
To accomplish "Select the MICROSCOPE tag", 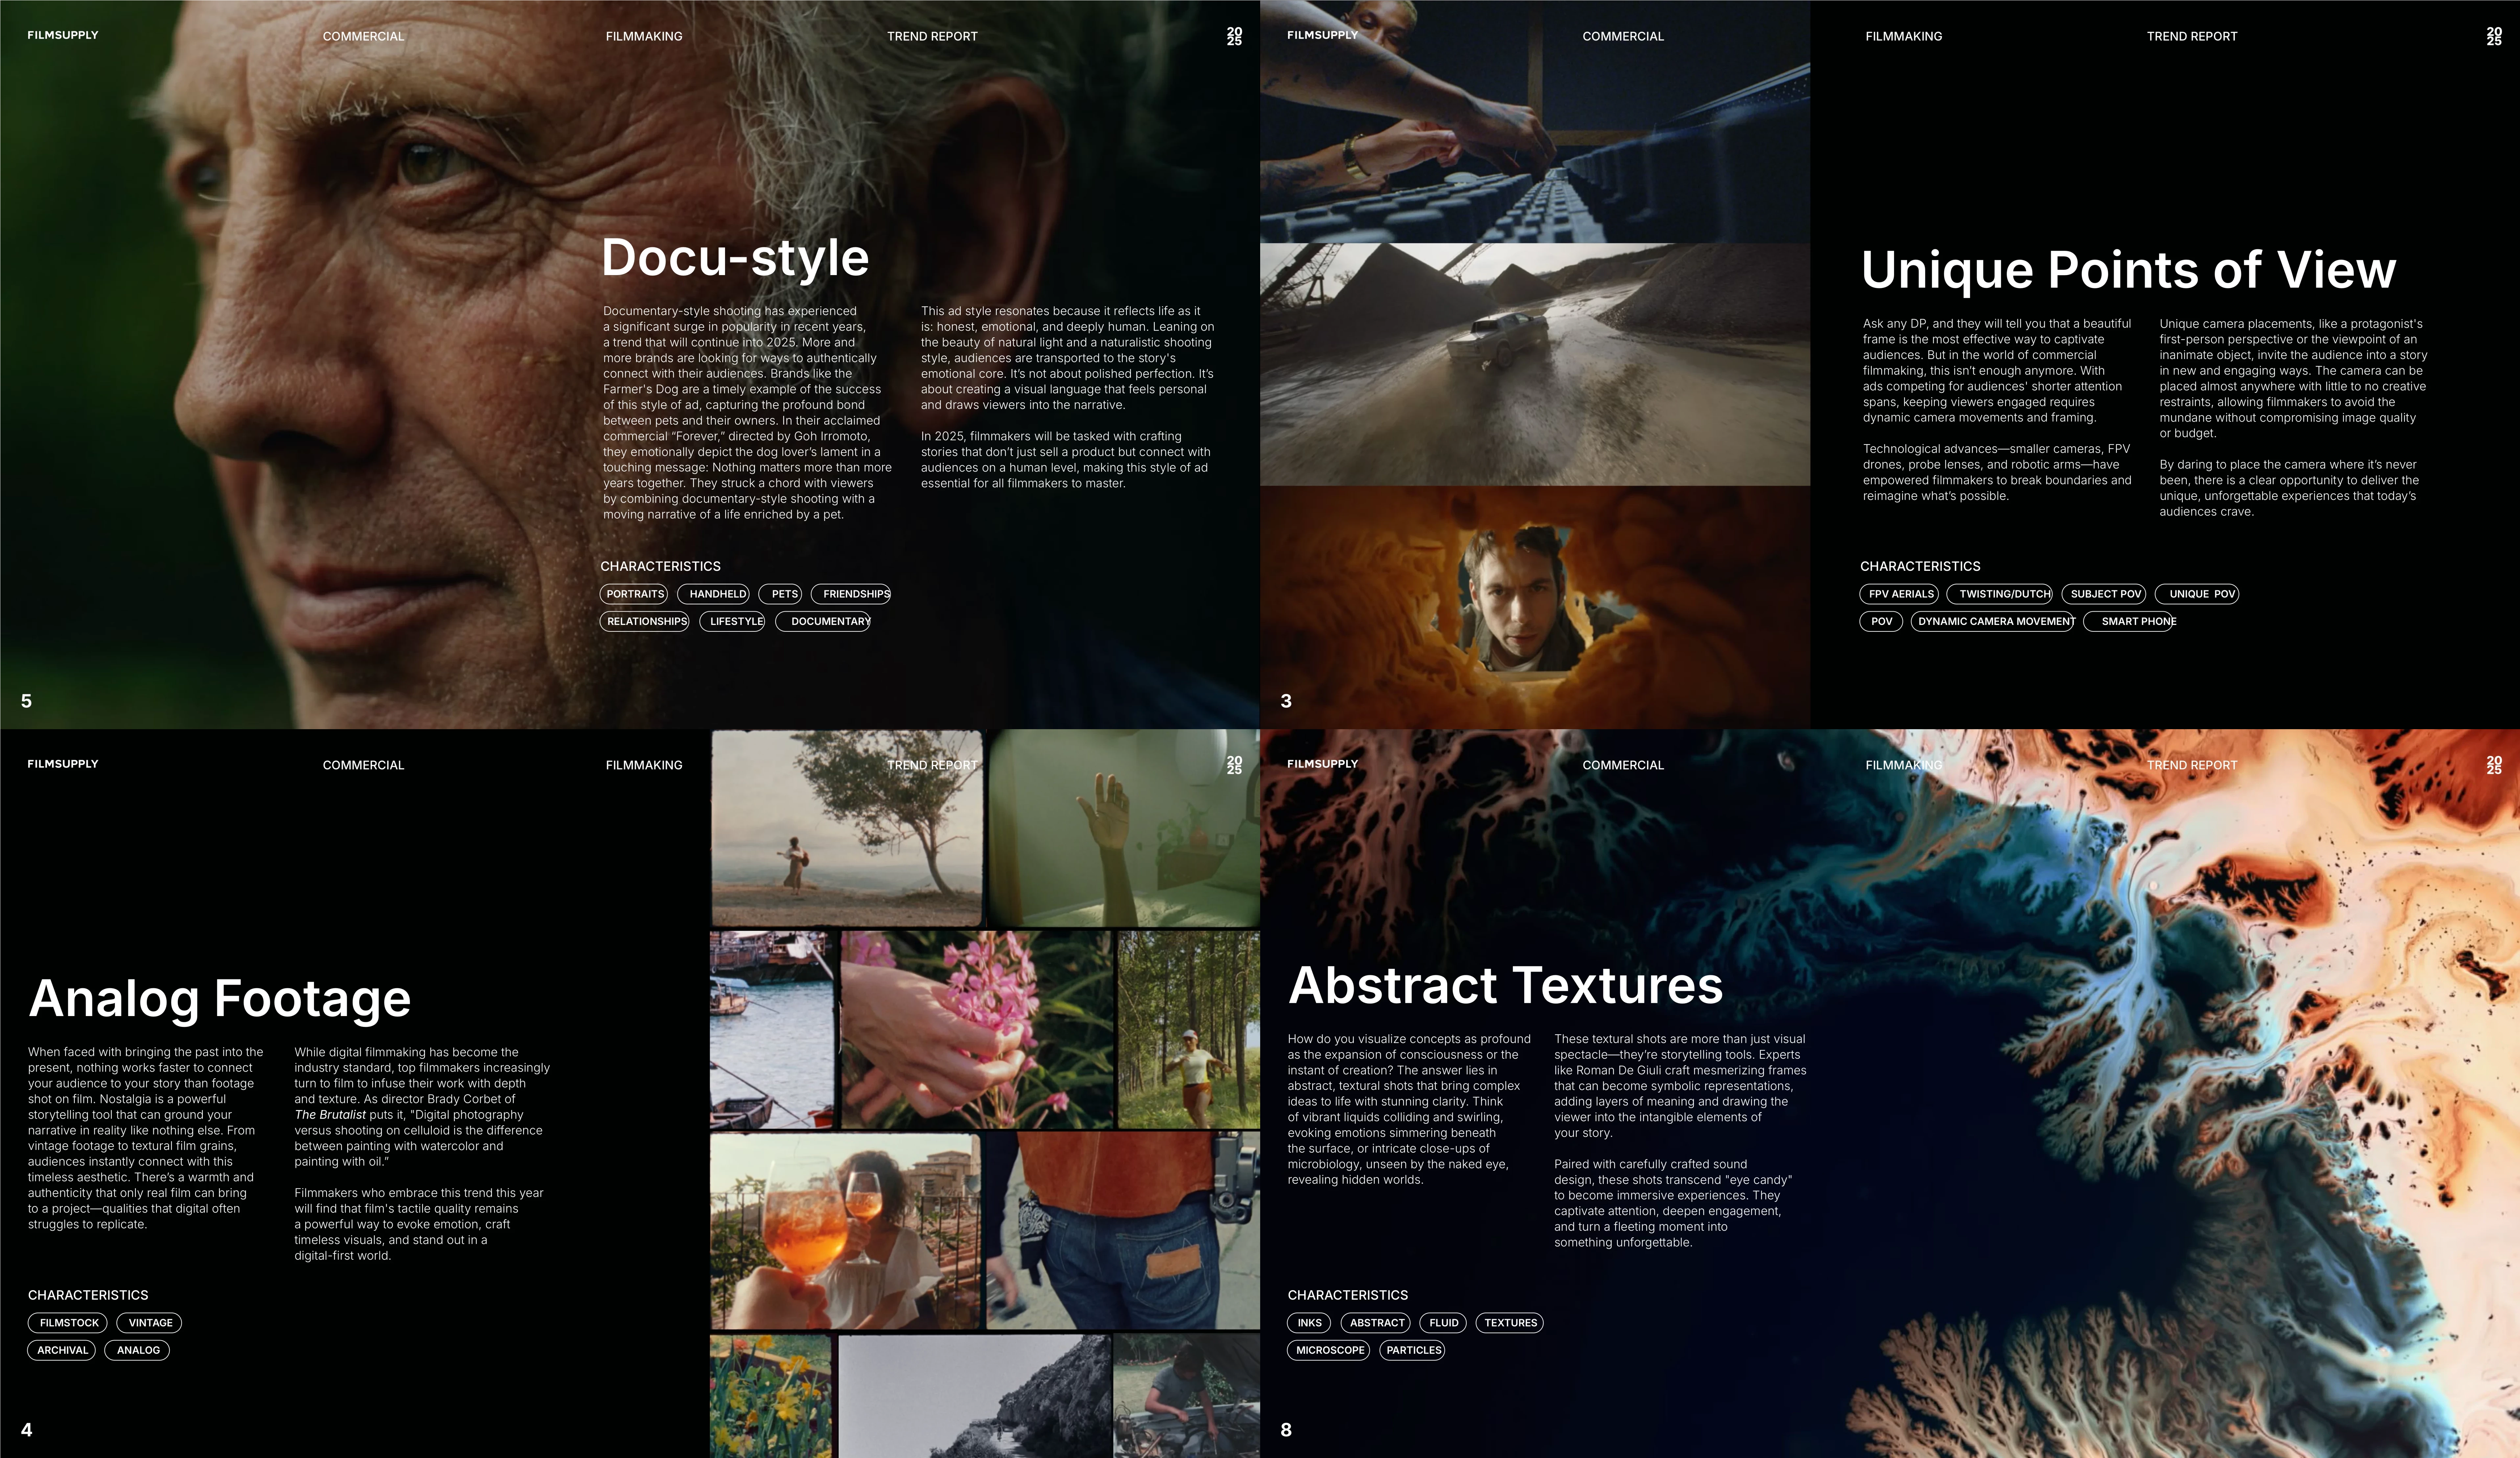I will coord(1328,1350).
